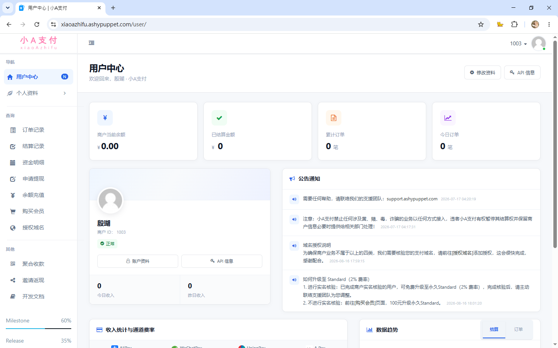Click the card icon beside 收入统计与通道费率
558x348 pixels.
[99, 330]
